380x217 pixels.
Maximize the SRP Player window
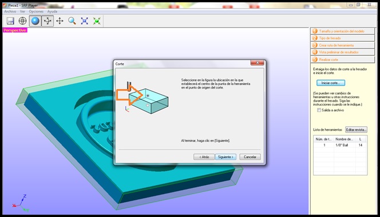(x=359, y=5)
